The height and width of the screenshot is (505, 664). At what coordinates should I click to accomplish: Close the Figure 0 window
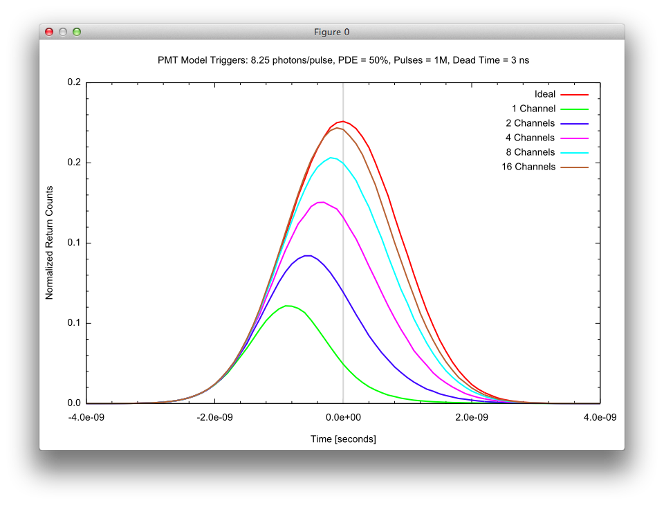coord(49,32)
